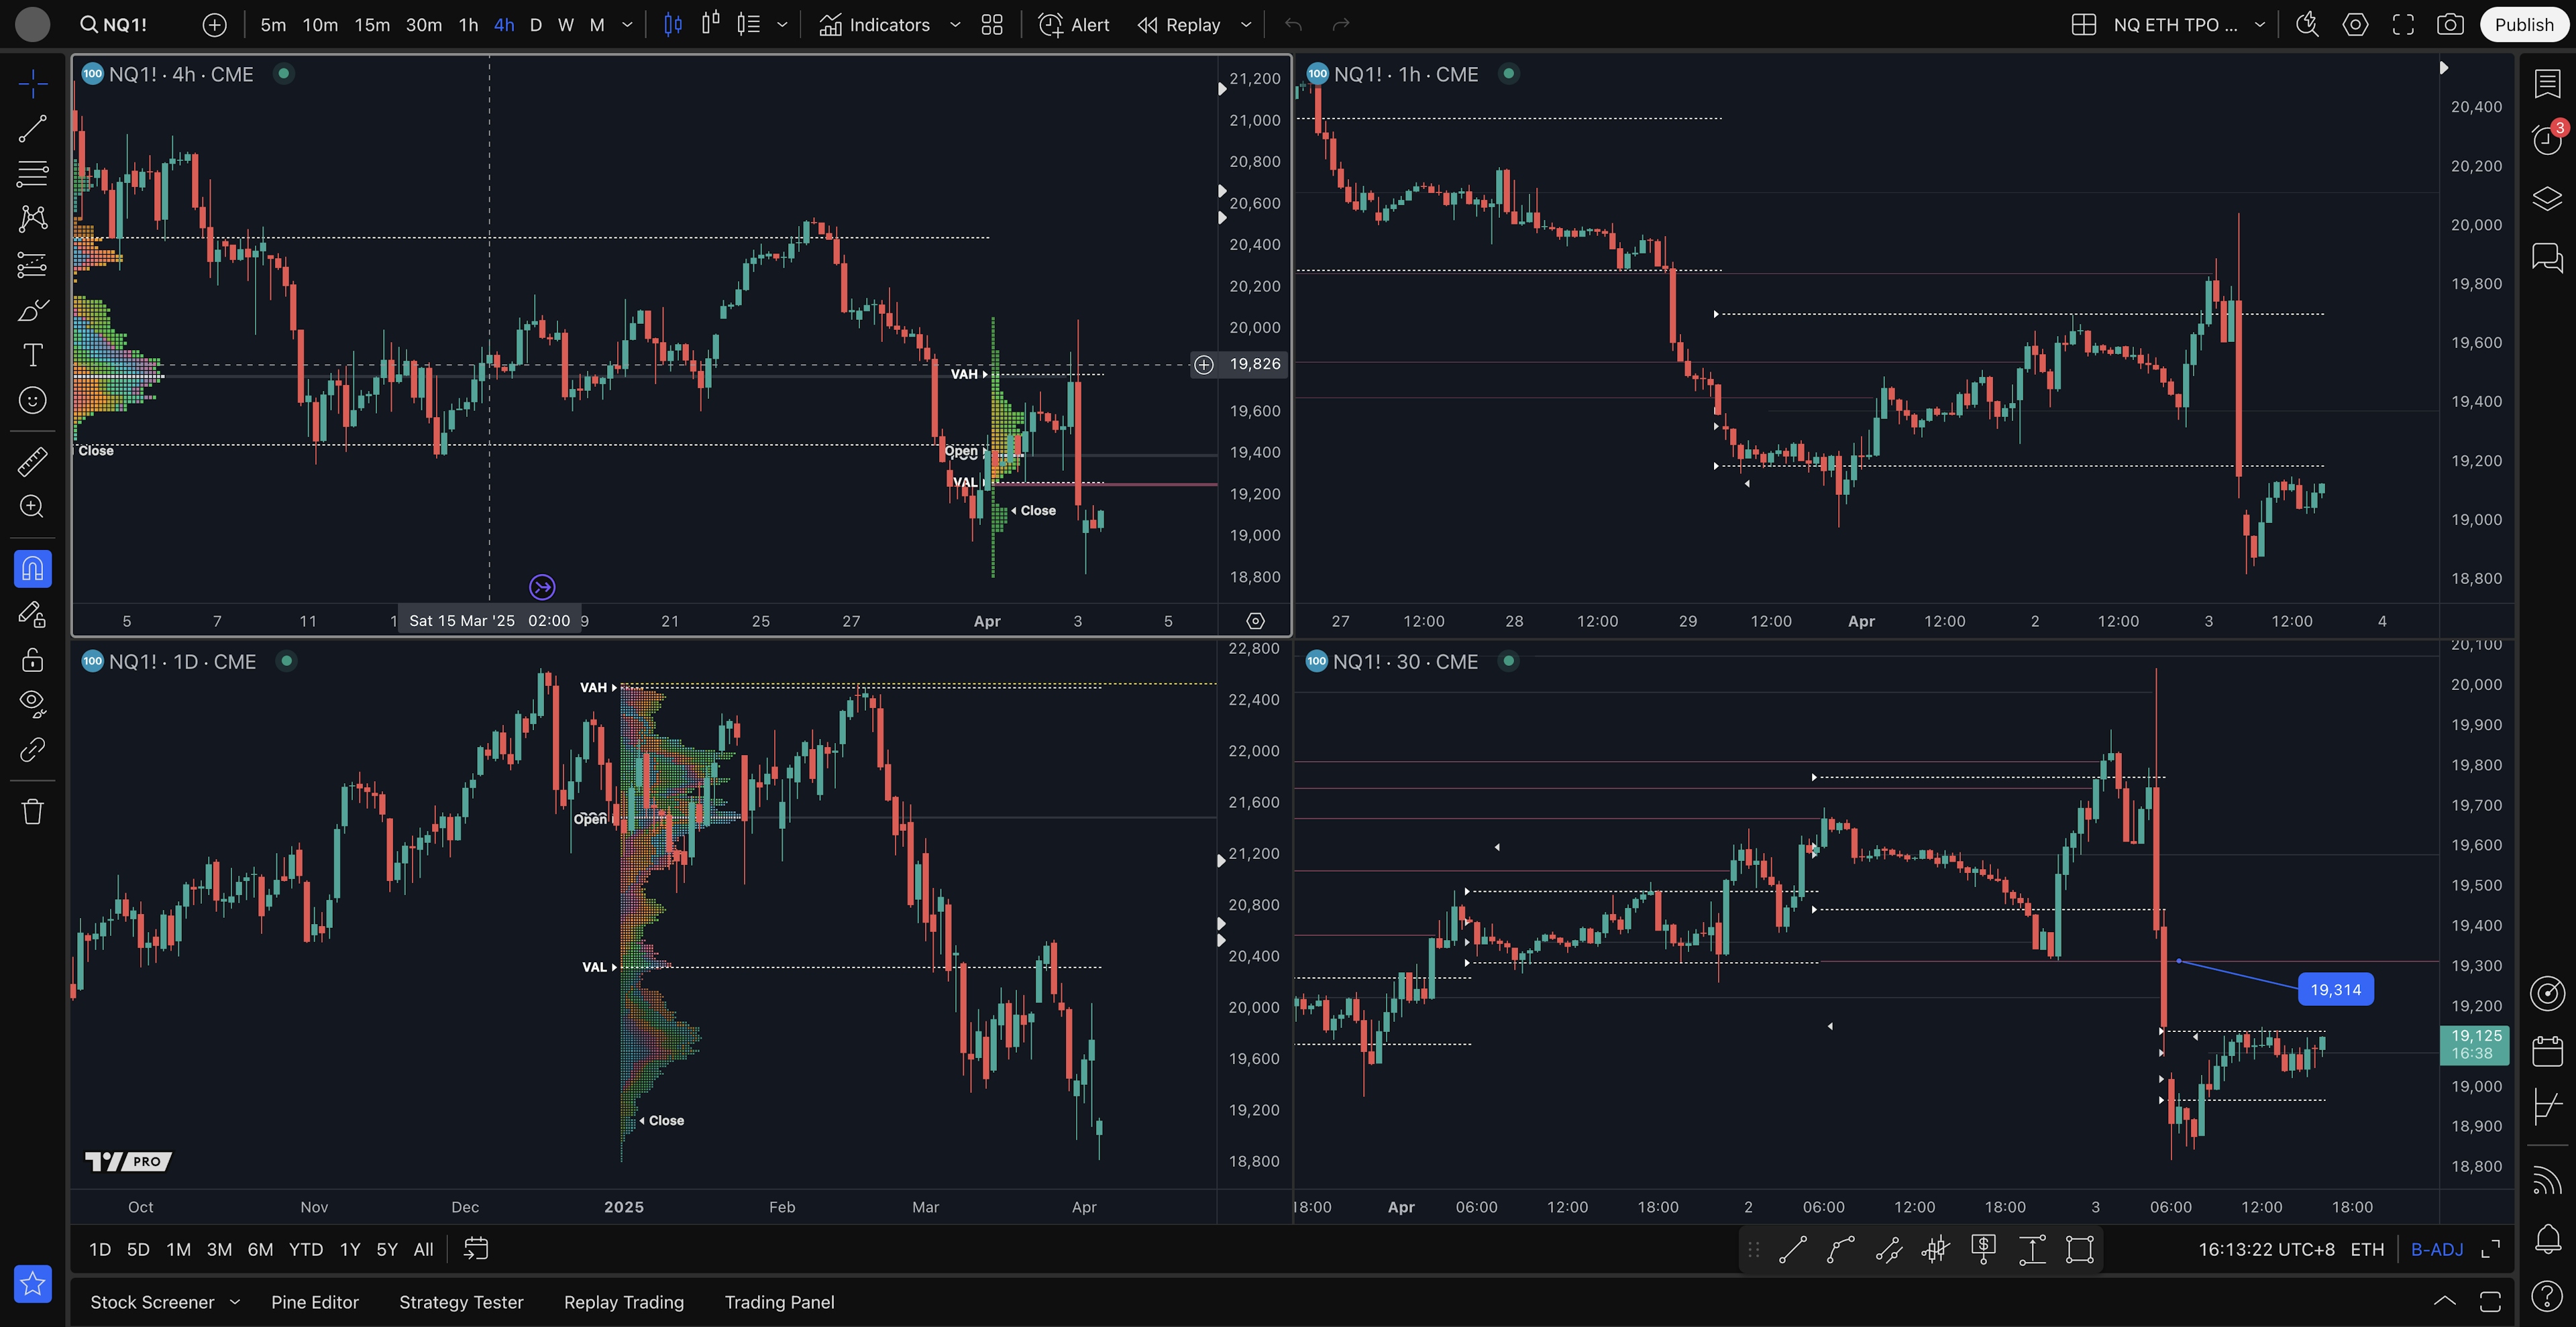
Task: Toggle Lock all drawing tools
Action: [32, 660]
